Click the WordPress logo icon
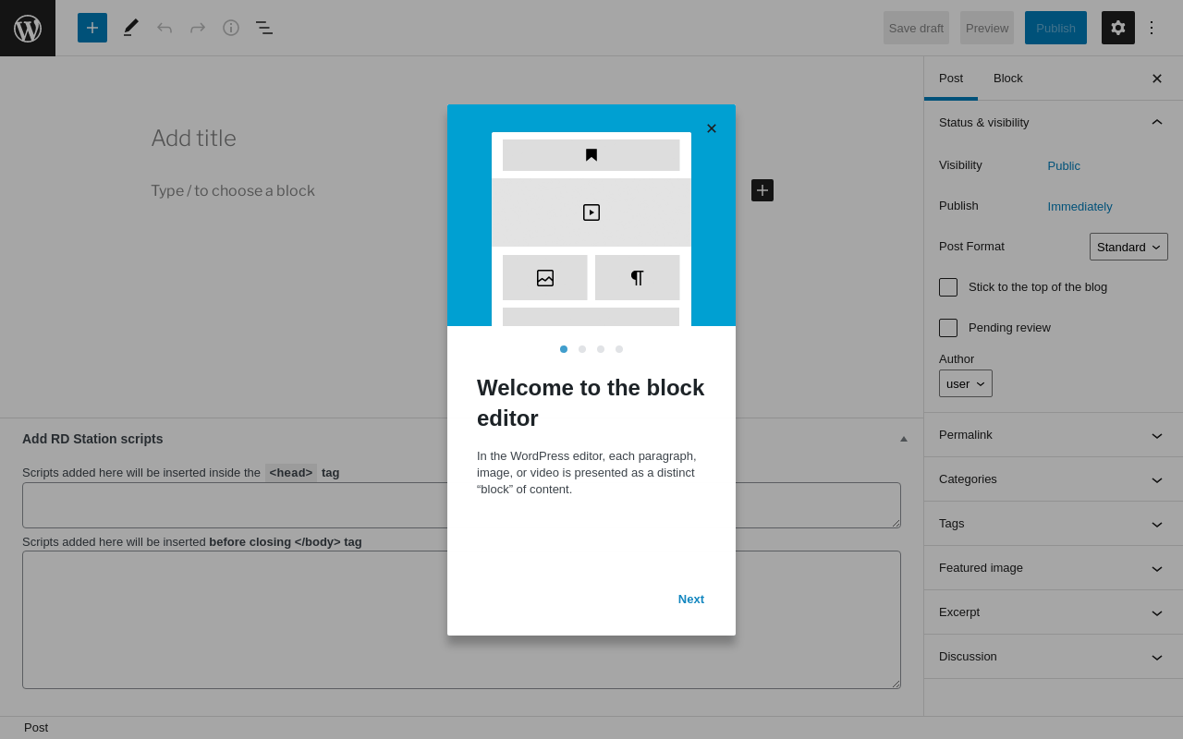Viewport: 1183px width, 739px height. pos(28,28)
